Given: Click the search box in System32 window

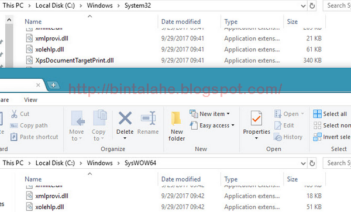Looking at the screenshot, I should (337, 6).
